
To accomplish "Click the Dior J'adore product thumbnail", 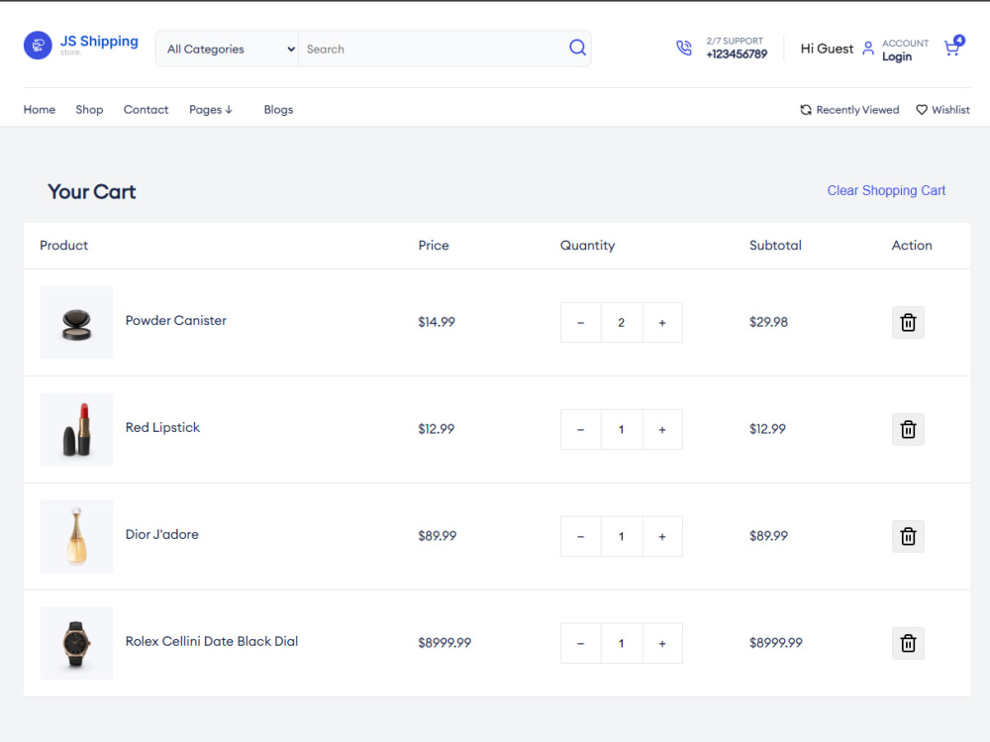I will (76, 536).
